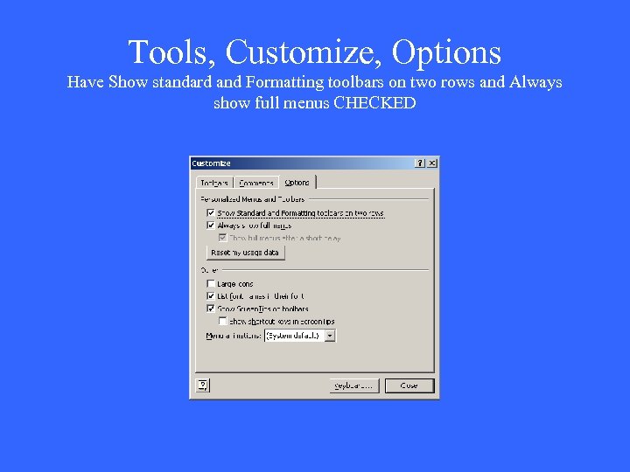This screenshot has height=472, width=630.
Task: Click the Keyboard... button
Action: (354, 385)
